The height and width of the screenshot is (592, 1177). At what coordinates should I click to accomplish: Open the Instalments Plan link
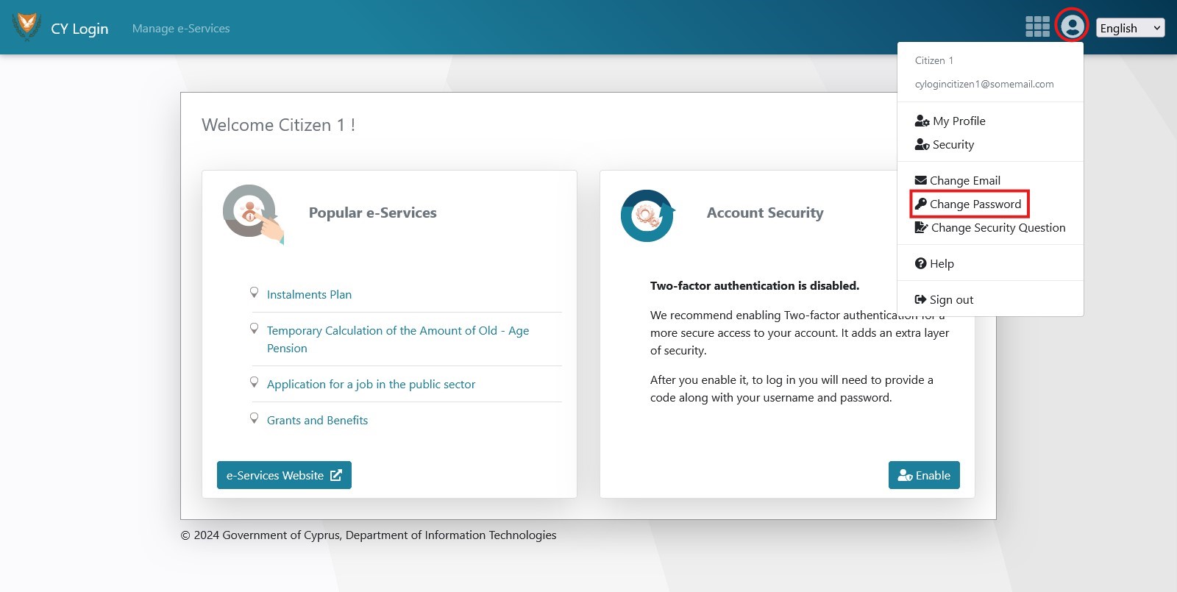pyautogui.click(x=309, y=294)
